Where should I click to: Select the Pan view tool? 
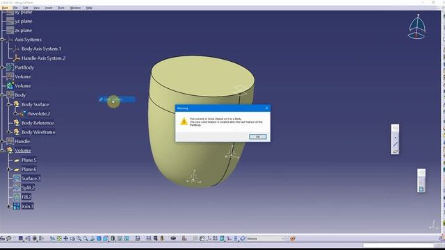point(66,239)
